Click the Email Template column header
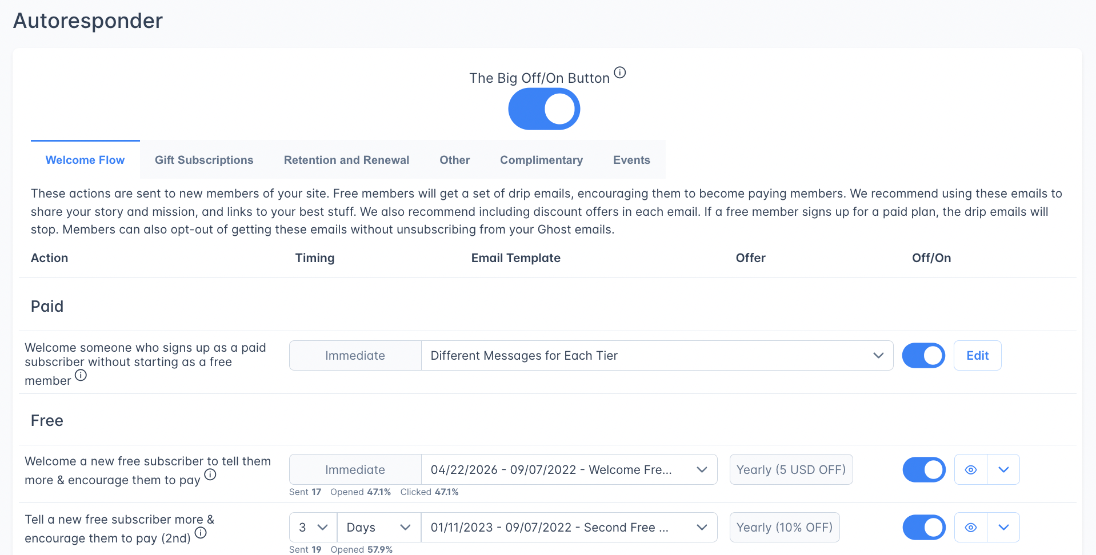This screenshot has height=555, width=1096. (515, 258)
